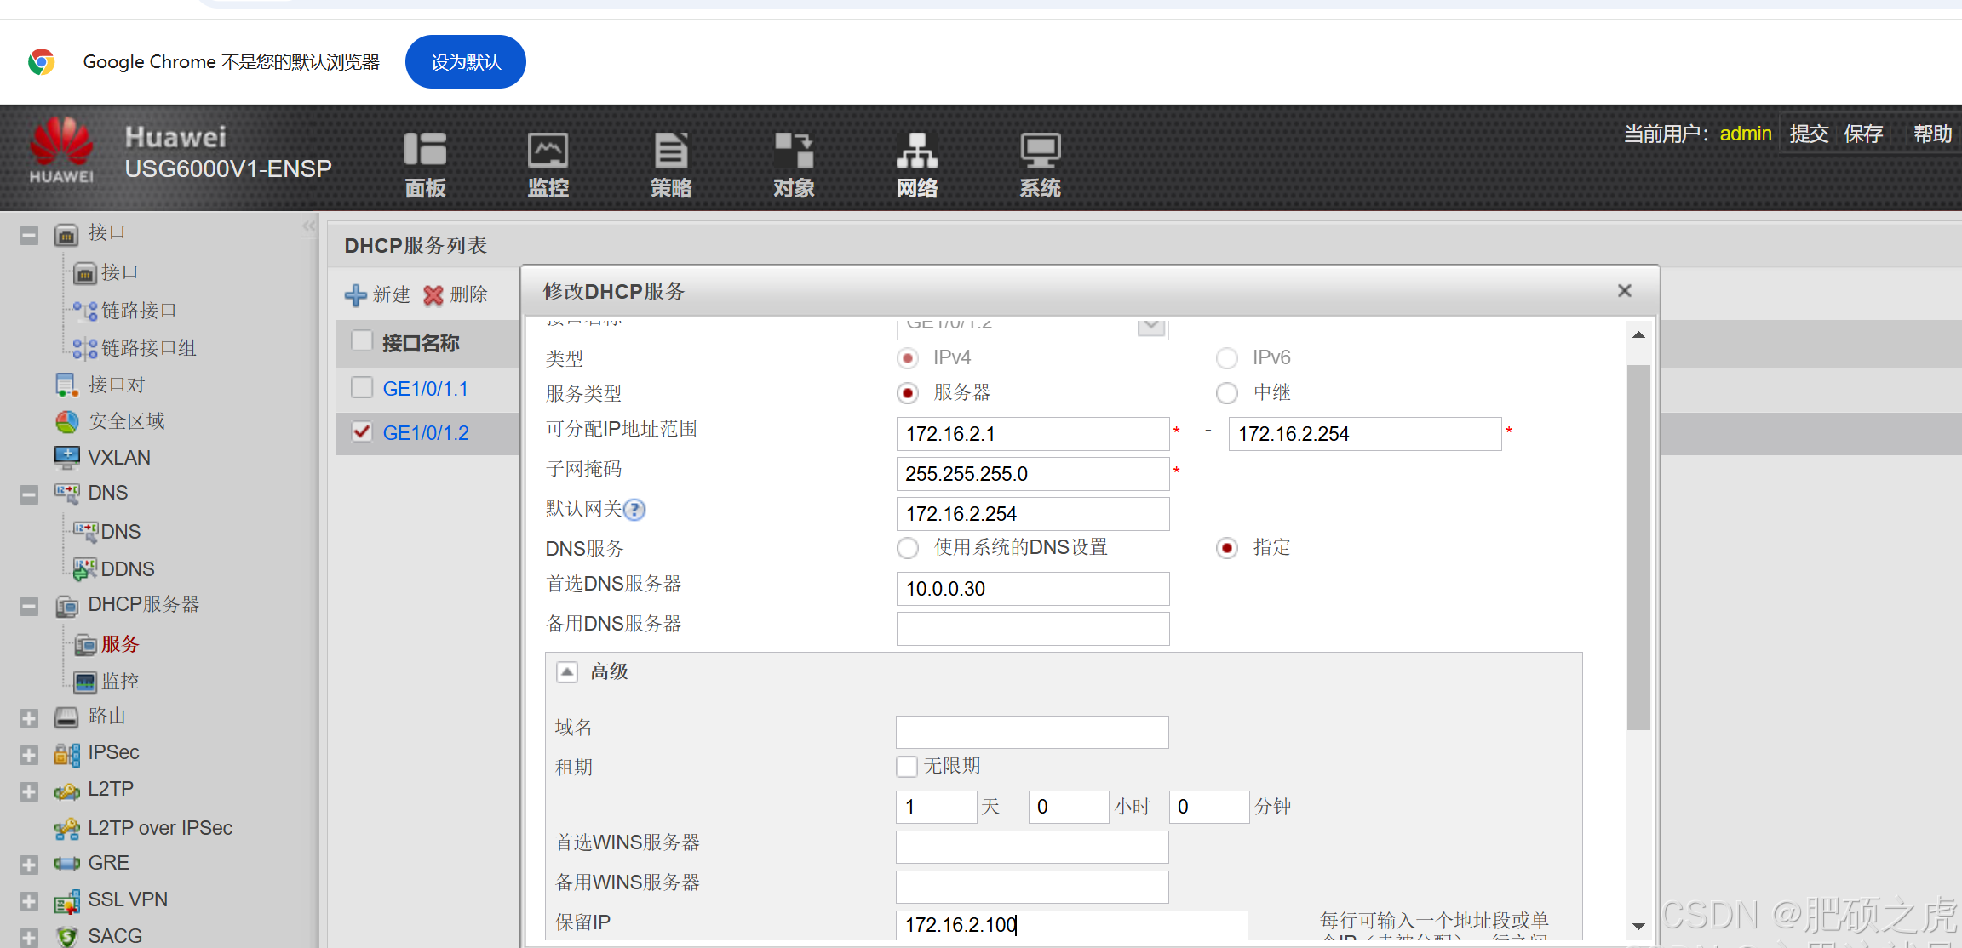
Task: Check the GE1/0/1.1 row checkbox
Action: [362, 388]
